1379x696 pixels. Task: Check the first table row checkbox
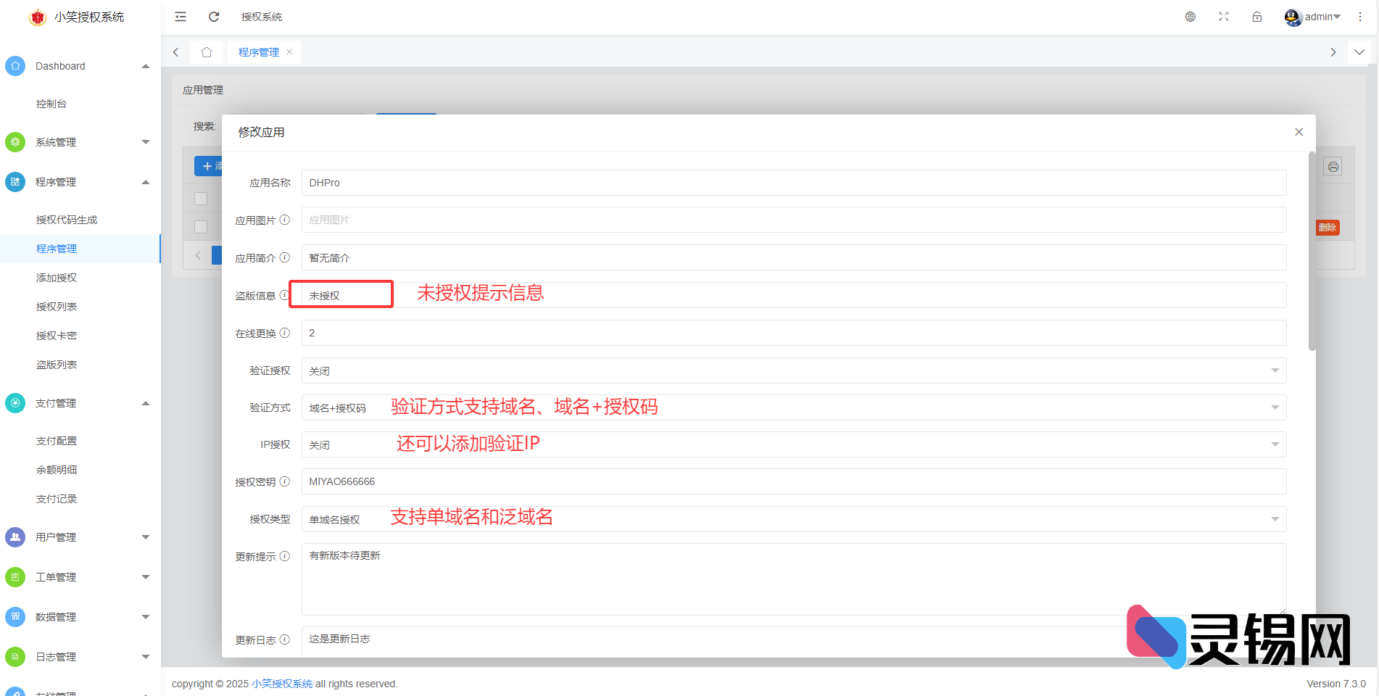pos(201,227)
